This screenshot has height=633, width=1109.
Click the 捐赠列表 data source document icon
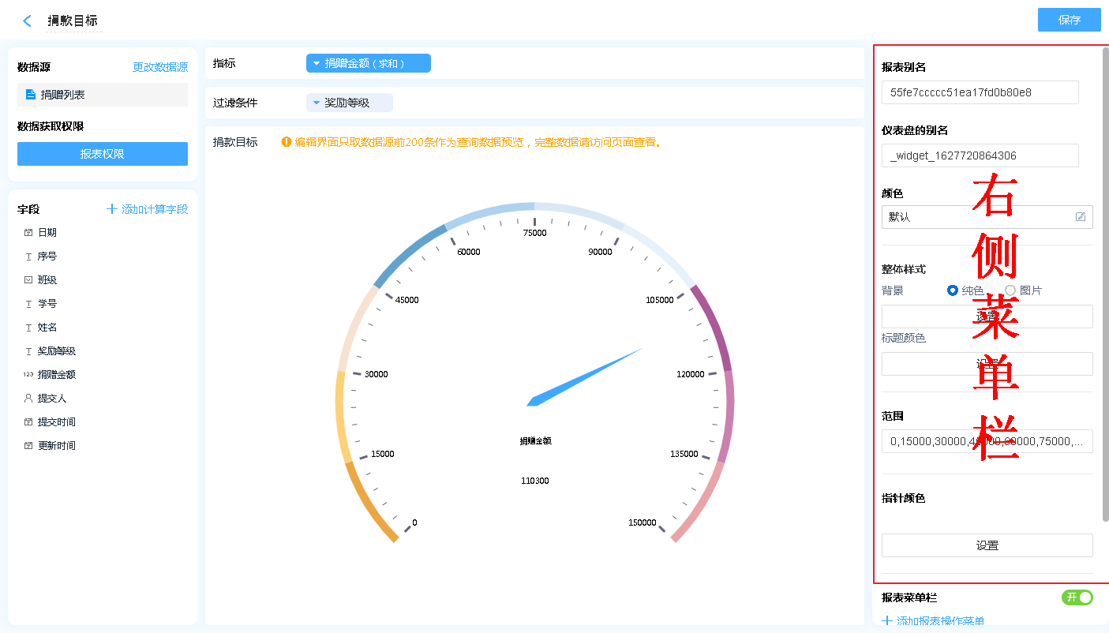31,95
